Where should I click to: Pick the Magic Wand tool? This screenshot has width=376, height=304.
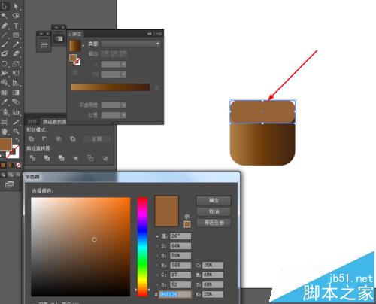[x=5, y=16]
